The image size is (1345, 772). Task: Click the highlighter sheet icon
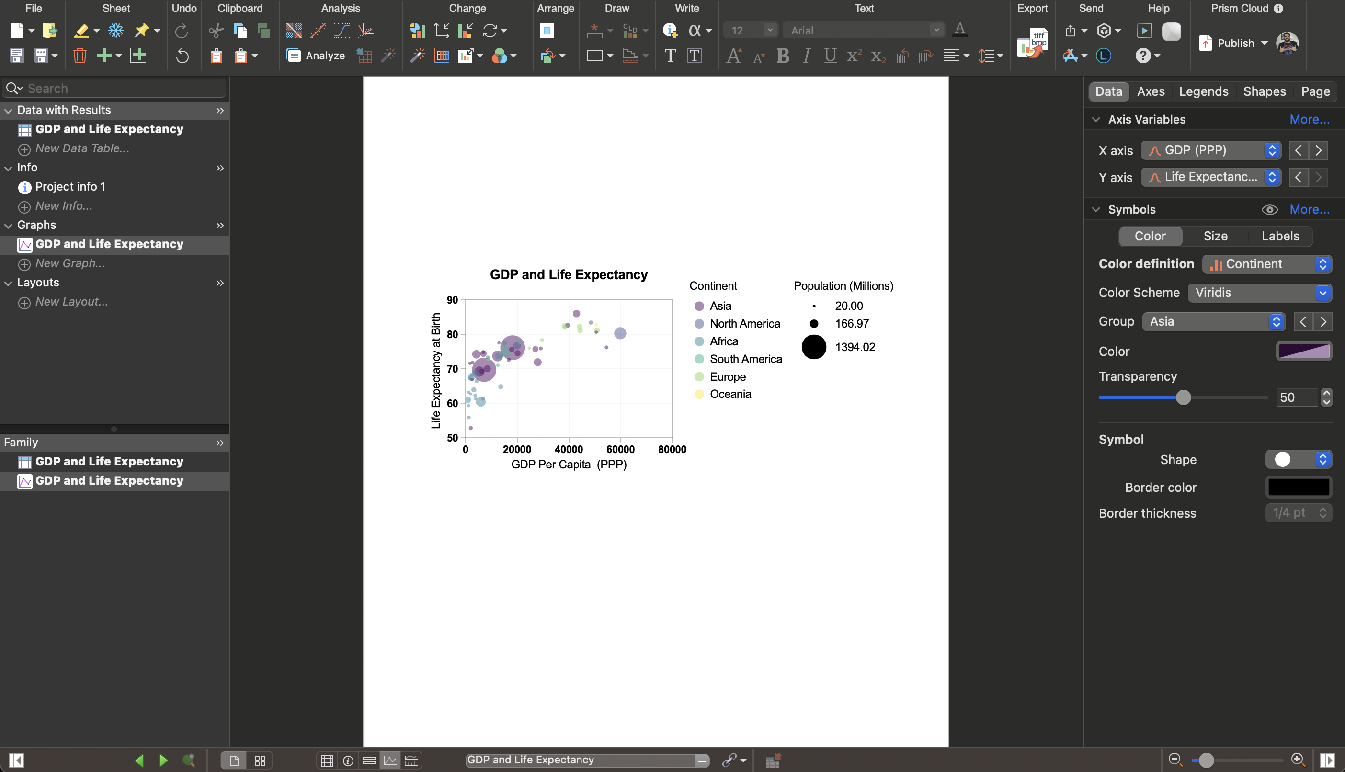point(81,31)
